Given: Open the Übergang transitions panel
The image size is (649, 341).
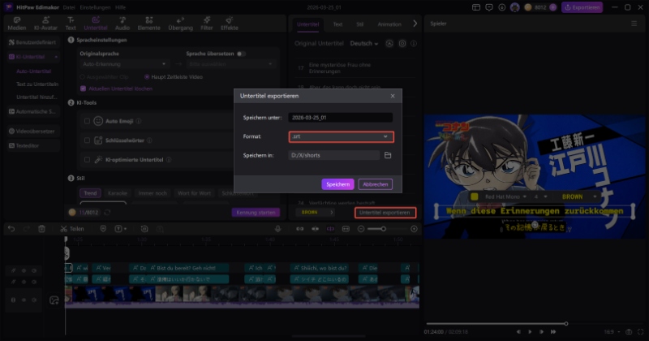Looking at the screenshot, I should coord(180,24).
